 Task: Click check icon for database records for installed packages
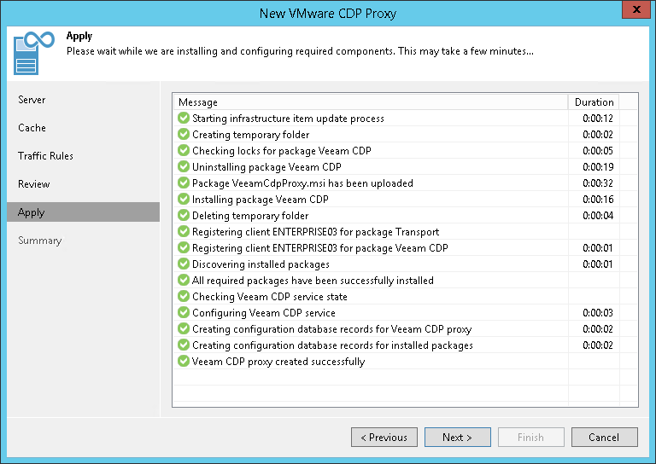(x=184, y=345)
